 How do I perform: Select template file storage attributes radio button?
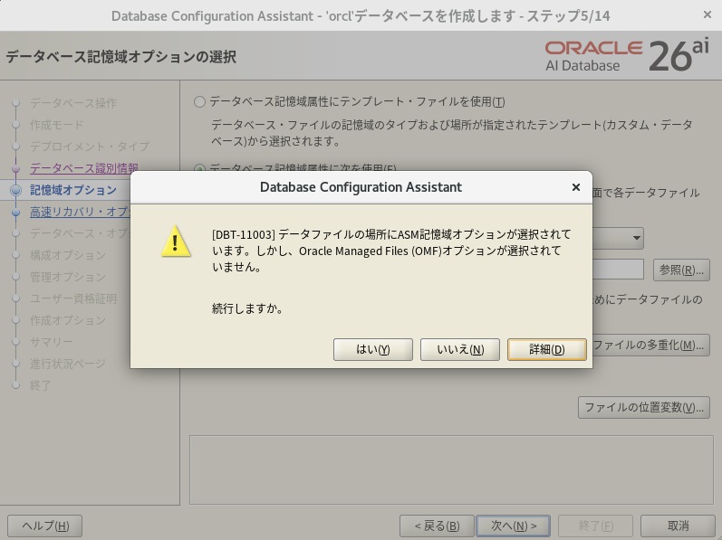199,101
